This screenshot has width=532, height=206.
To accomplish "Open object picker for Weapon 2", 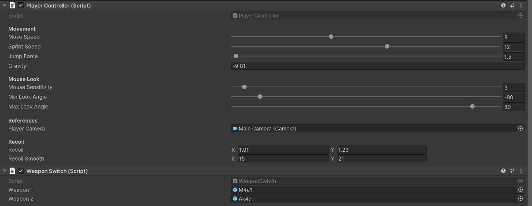I will click(521, 199).
